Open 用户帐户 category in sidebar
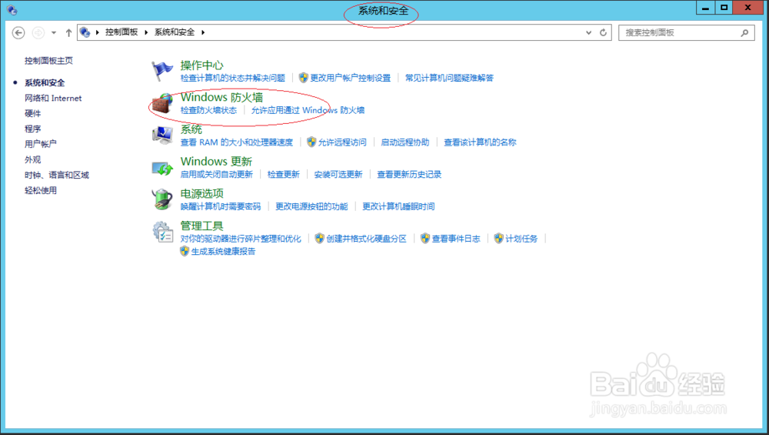Image resolution: width=769 pixels, height=435 pixels. tap(41, 144)
